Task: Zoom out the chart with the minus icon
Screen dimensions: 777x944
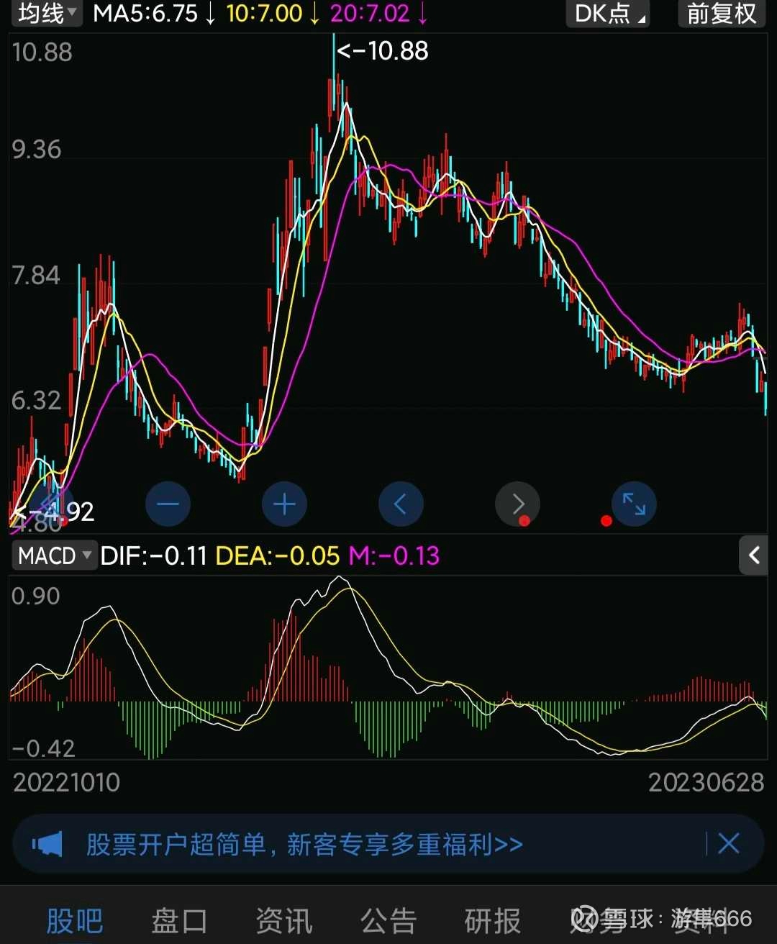Action: [168, 504]
